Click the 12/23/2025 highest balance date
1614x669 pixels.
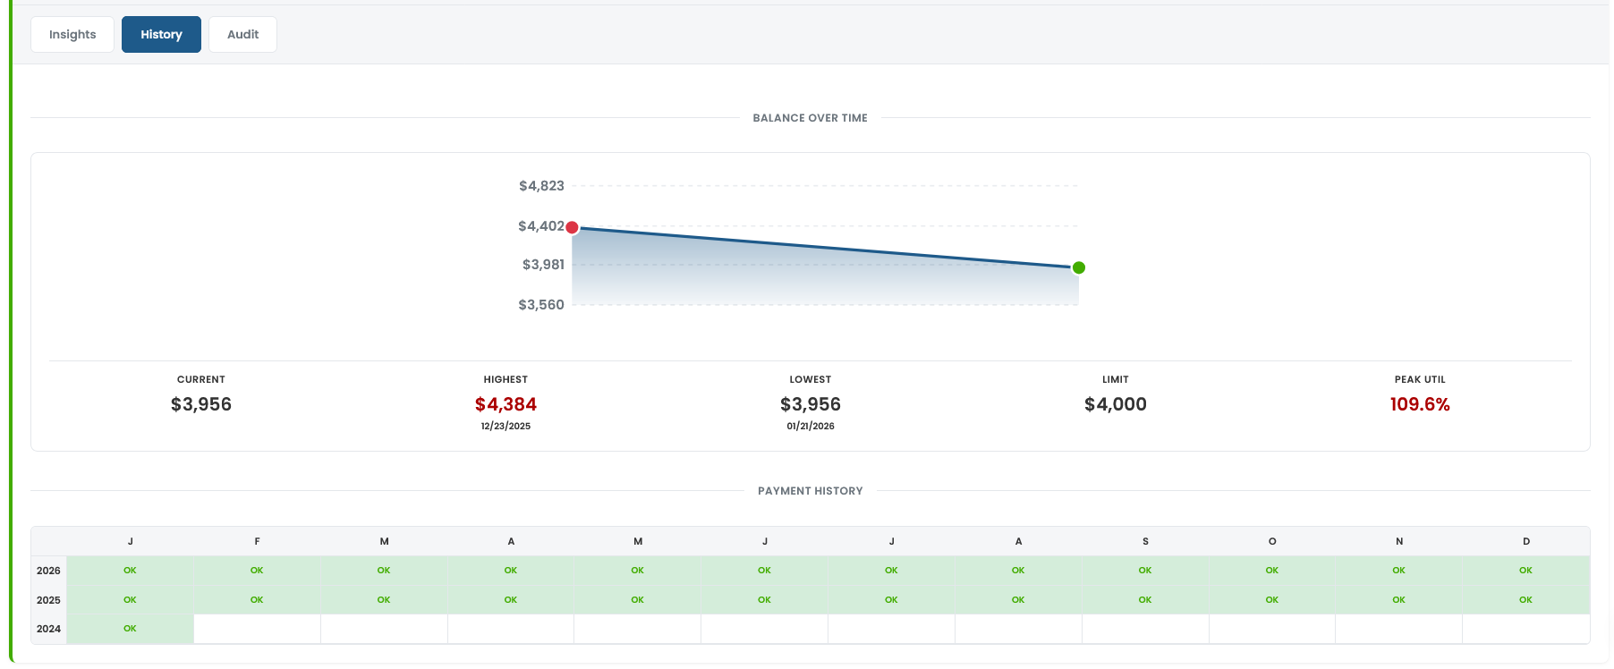coord(505,427)
